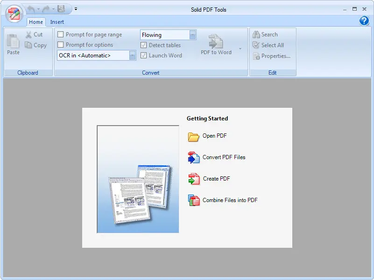Click the Save icon in quick access toolbar
374x280 pixels.
click(x=61, y=9)
